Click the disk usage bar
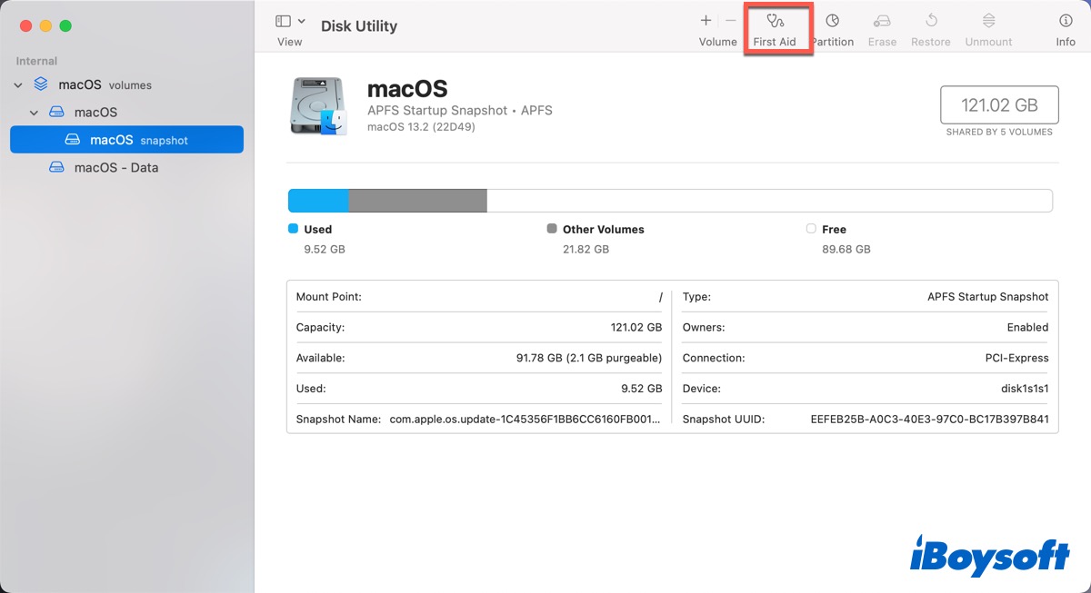This screenshot has width=1091, height=593. pos(669,201)
